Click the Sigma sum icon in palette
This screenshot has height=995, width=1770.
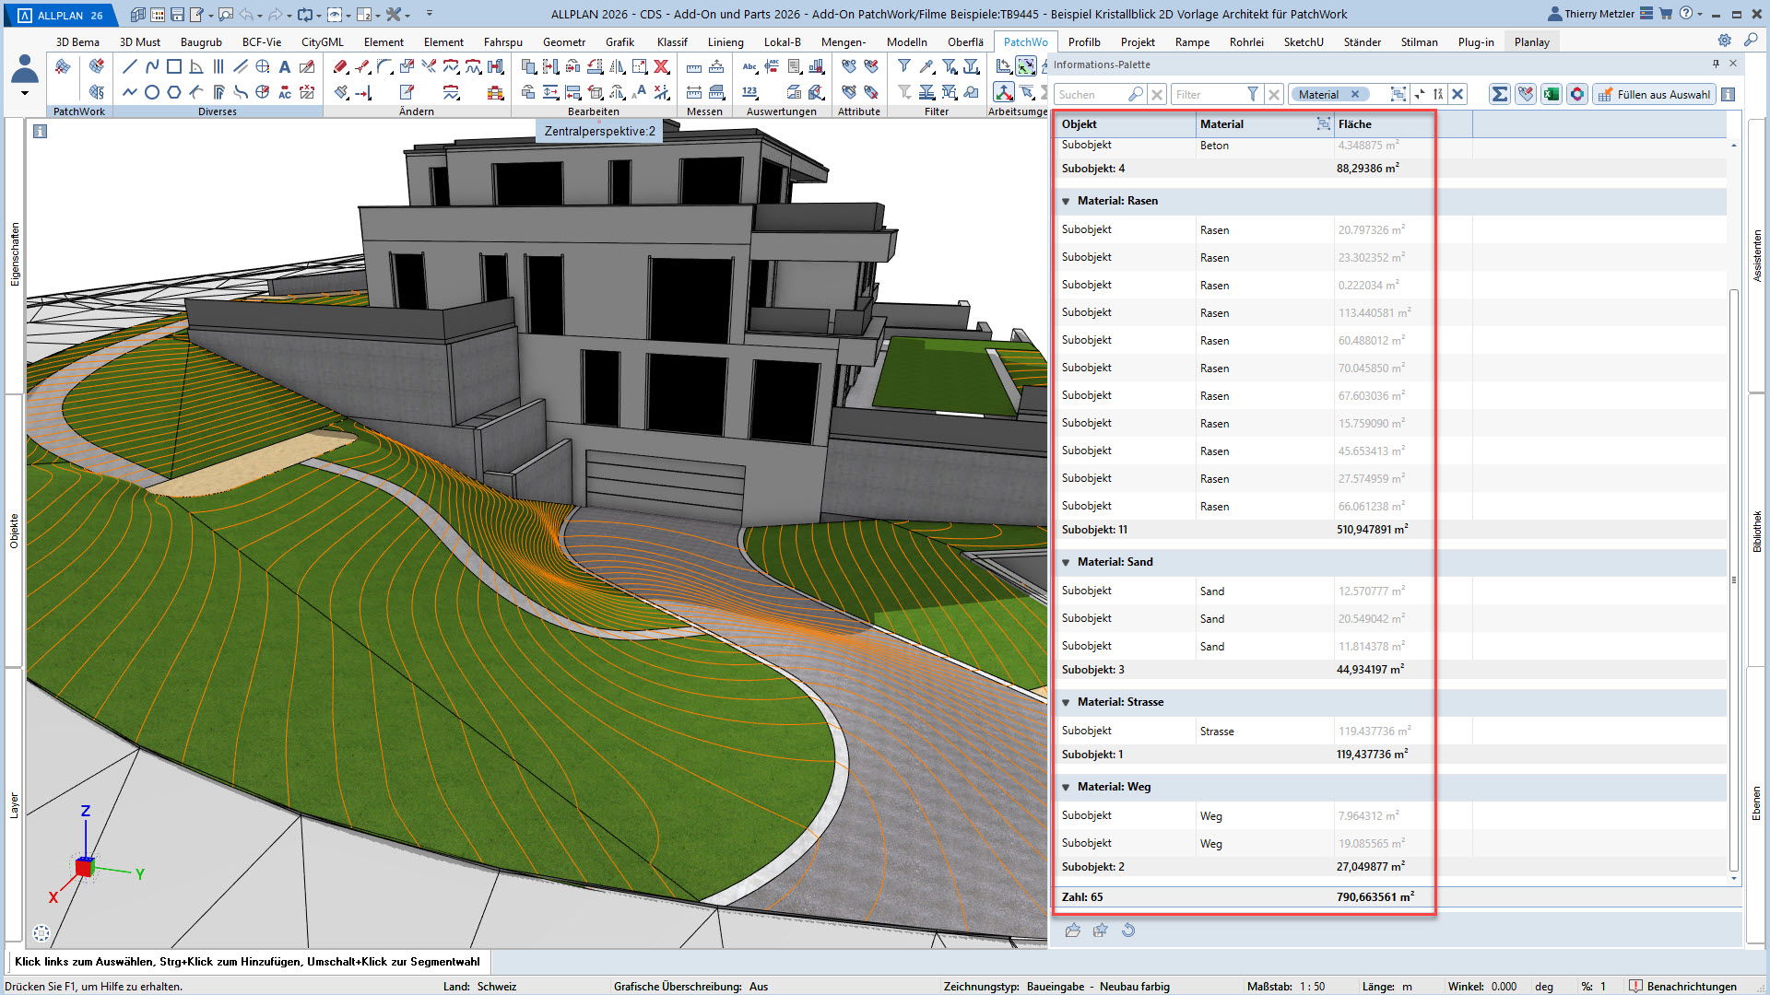[1500, 94]
